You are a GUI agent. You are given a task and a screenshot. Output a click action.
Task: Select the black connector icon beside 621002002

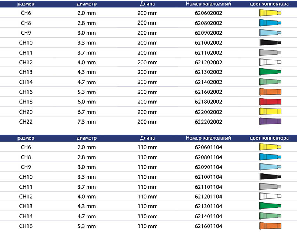(x=270, y=42)
